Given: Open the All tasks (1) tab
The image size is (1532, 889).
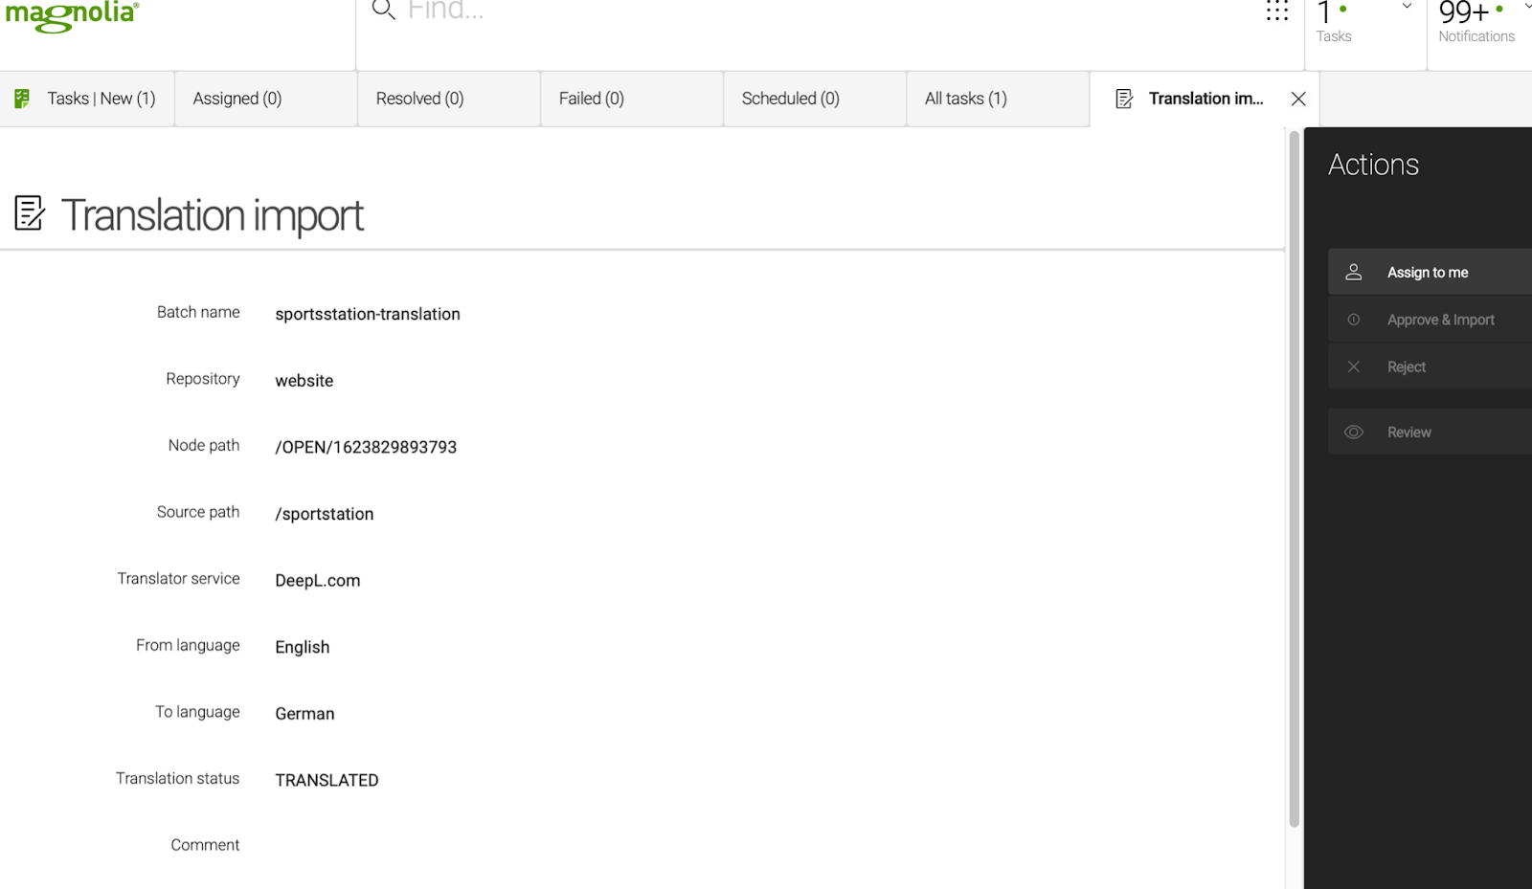Looking at the screenshot, I should coord(965,99).
